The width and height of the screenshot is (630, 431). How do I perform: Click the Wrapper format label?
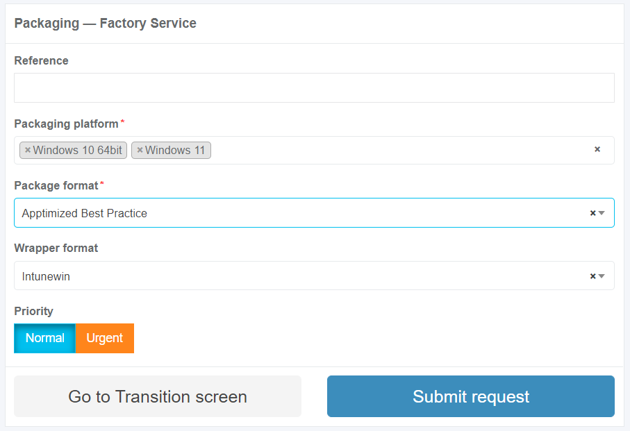pyautogui.click(x=56, y=248)
